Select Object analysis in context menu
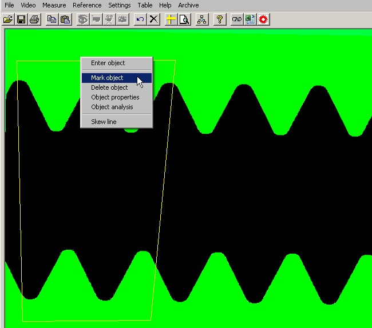This screenshot has height=328, width=372. tap(112, 107)
